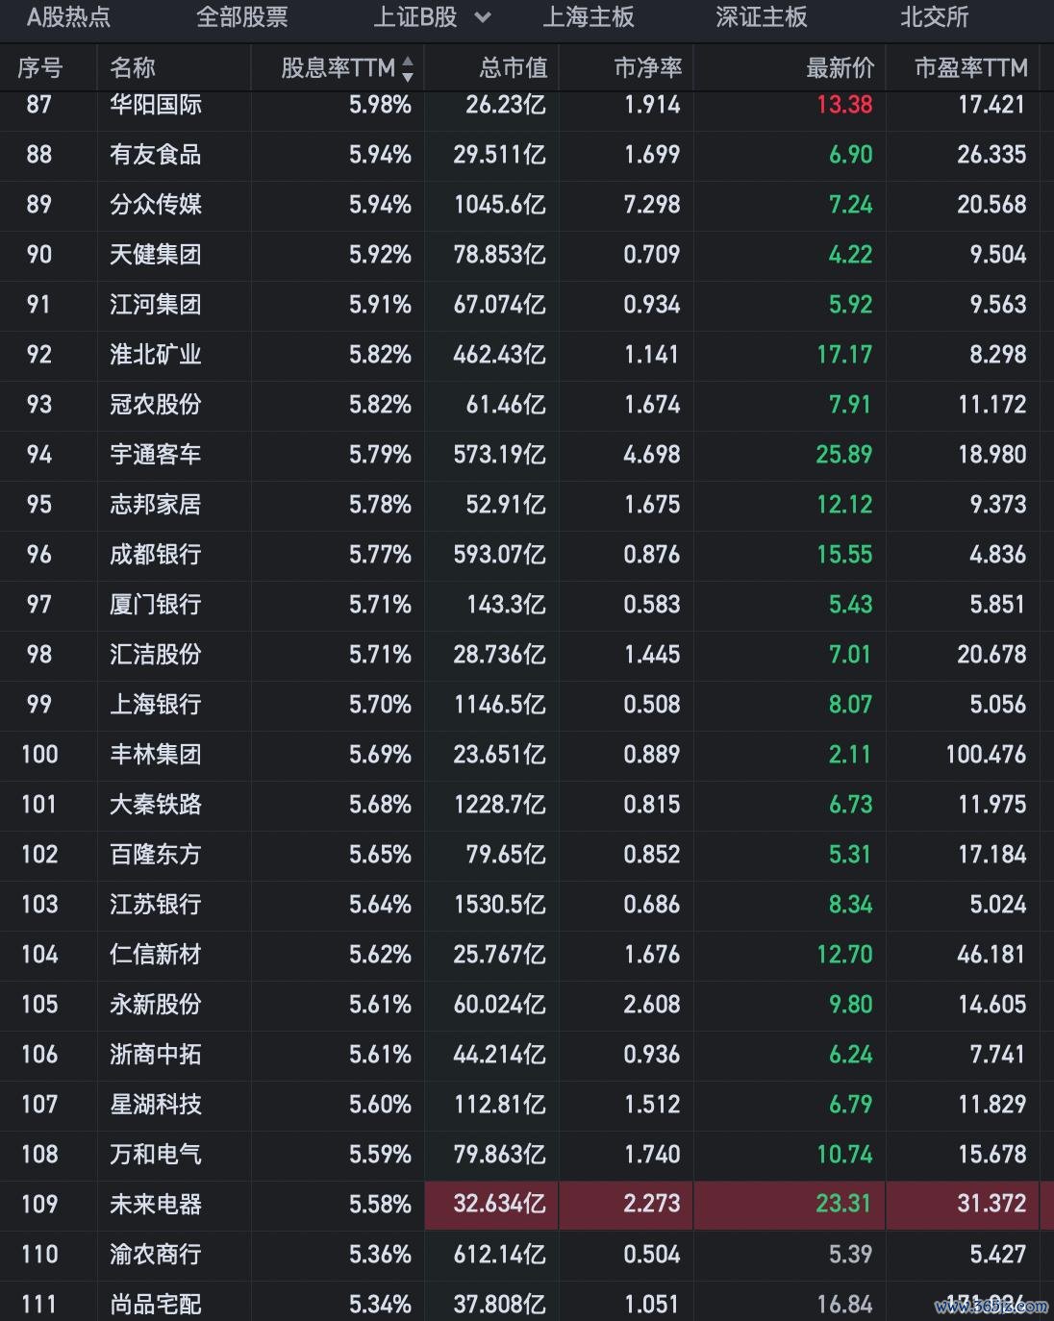Select the highlighted 未来电器 row name
Screen dimensions: 1054x1321
tap(156, 1205)
